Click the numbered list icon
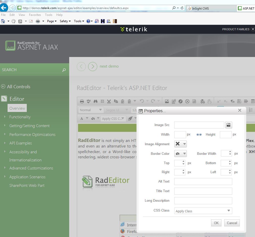Screen dimensions: 255x237 pyautogui.click(x=251, y=110)
